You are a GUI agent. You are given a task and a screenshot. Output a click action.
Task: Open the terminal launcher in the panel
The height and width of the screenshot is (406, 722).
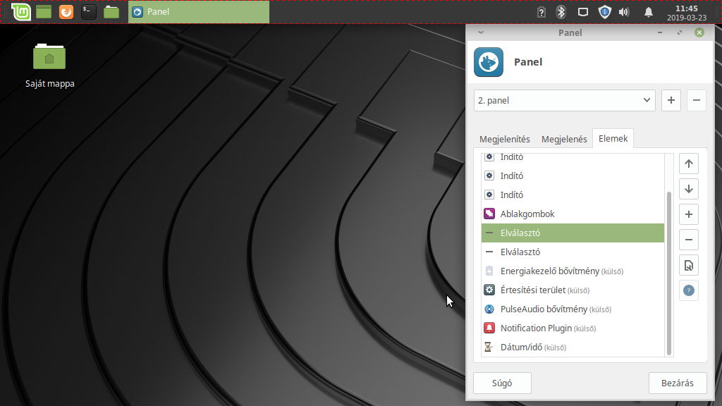[x=88, y=11]
